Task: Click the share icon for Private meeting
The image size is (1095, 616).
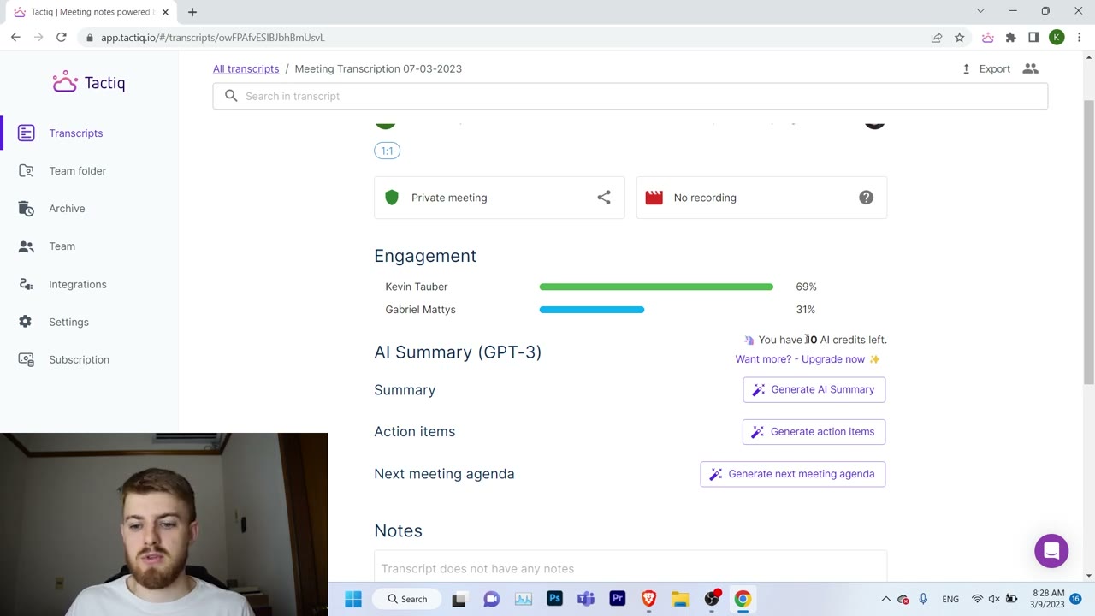Action: pyautogui.click(x=604, y=198)
